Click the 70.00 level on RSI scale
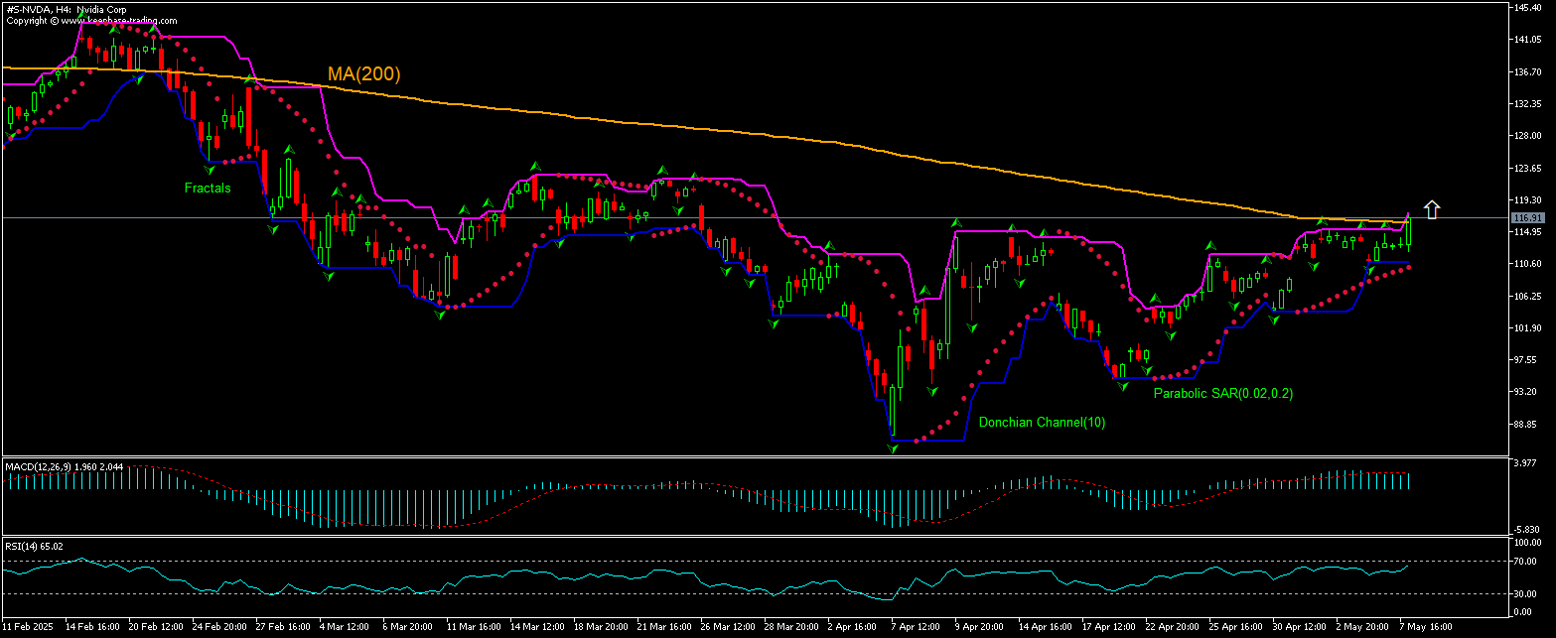The height and width of the screenshot is (638, 1556). click(1526, 562)
